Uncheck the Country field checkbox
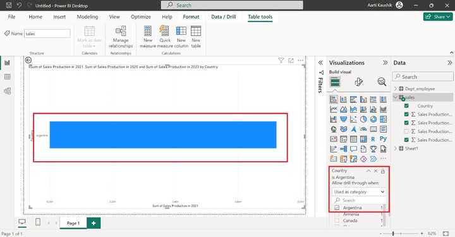The image size is (455, 237). (406, 106)
